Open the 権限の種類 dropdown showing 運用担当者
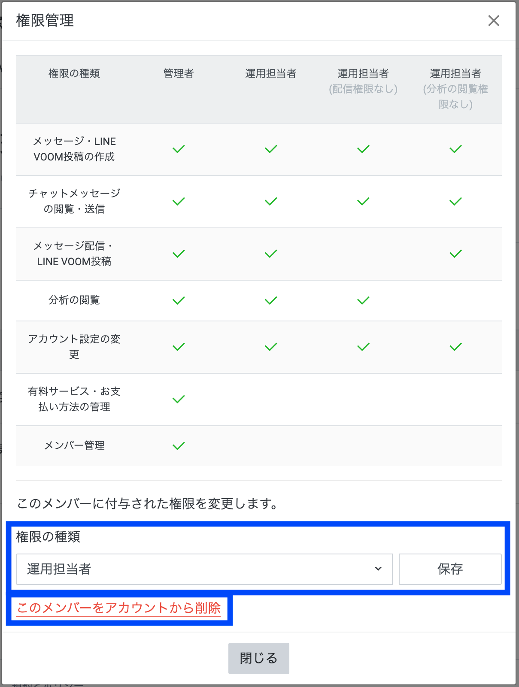Viewport: 519px width, 687px height. 204,569
